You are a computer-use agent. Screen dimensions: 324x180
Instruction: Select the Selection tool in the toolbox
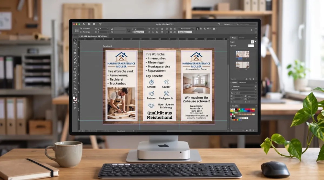tap(75, 40)
